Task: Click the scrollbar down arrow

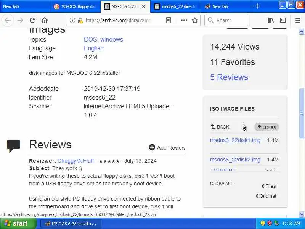Action: 302,214
